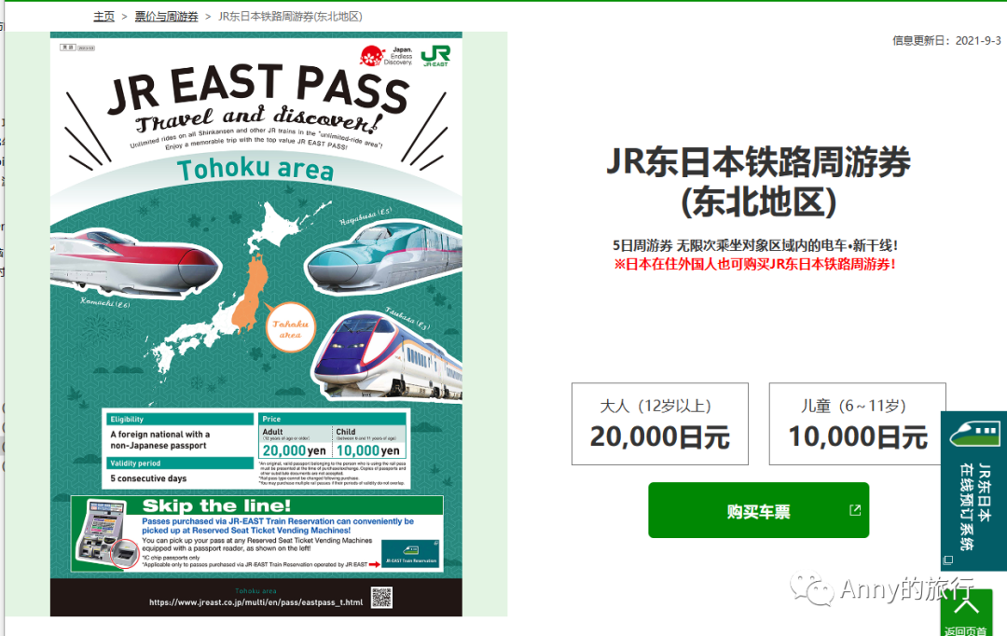The image size is (1007, 636).
Task: Open the JR东日本在线预订系统 side tab
Action: 973,491
